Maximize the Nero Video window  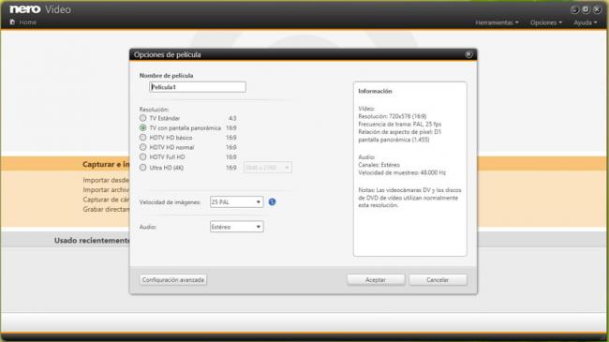pyautogui.click(x=587, y=9)
